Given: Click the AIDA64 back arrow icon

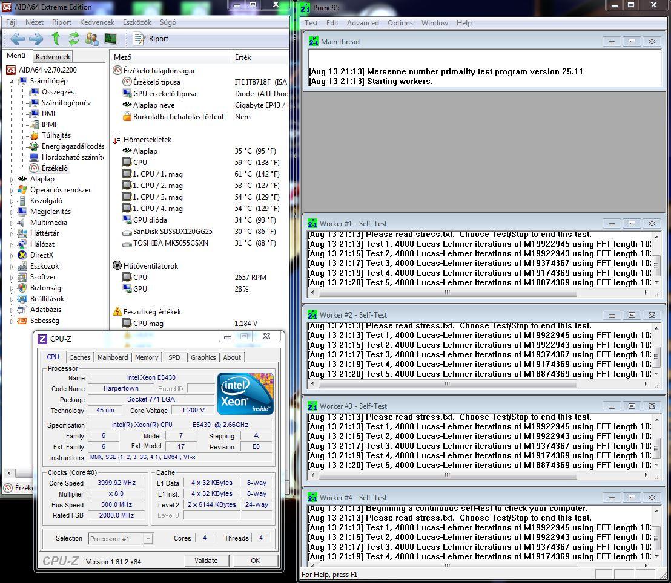Looking at the screenshot, I should [x=17, y=39].
